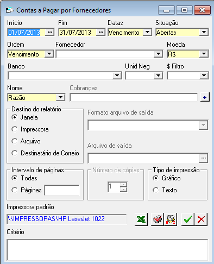This screenshot has width=214, height=264.
Task: Click the printer A-Z sort icon
Action: pos(171,219)
